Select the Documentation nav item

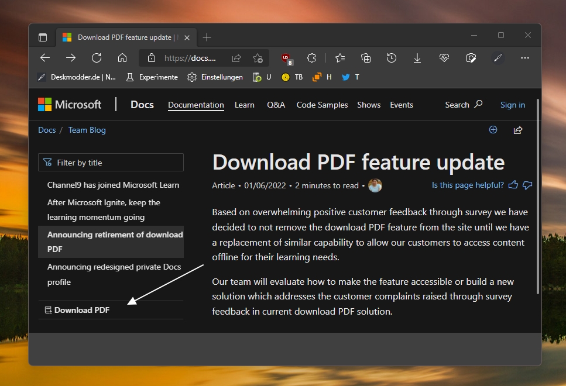[196, 105]
